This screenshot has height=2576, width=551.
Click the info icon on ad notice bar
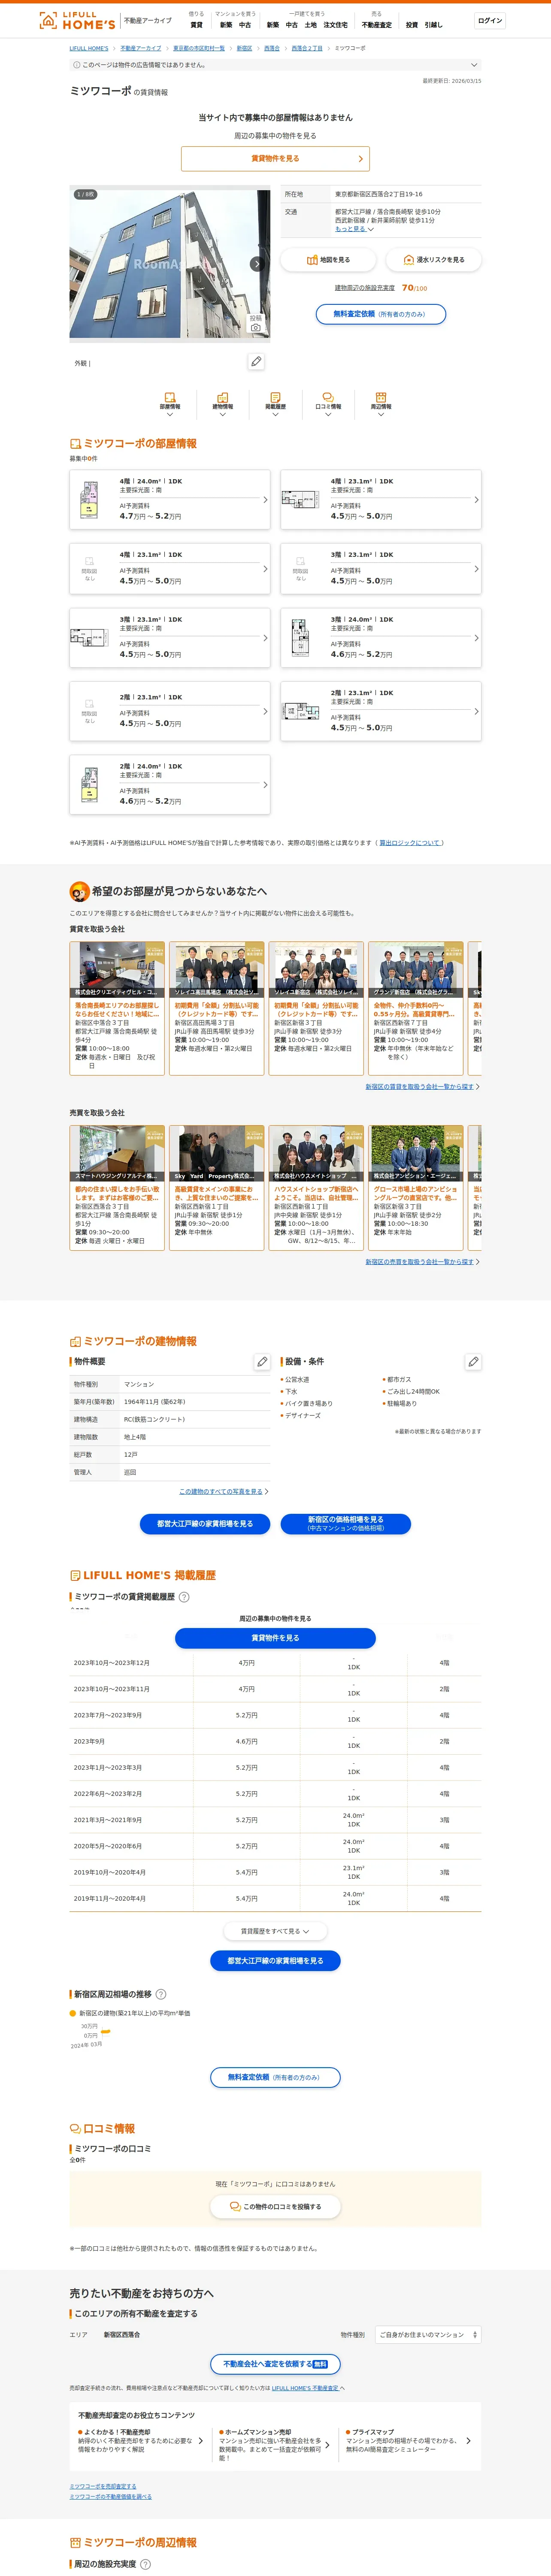76,65
